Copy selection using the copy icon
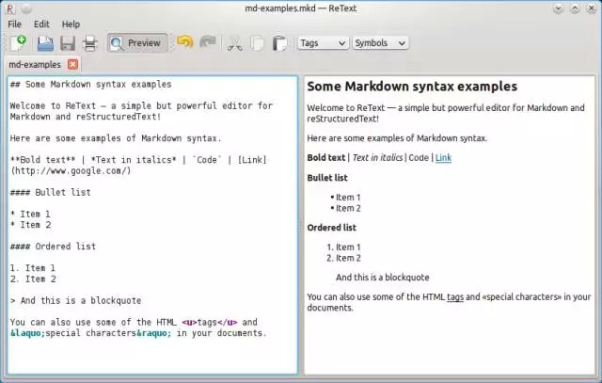This screenshot has height=383, width=602. pyautogui.click(x=257, y=43)
